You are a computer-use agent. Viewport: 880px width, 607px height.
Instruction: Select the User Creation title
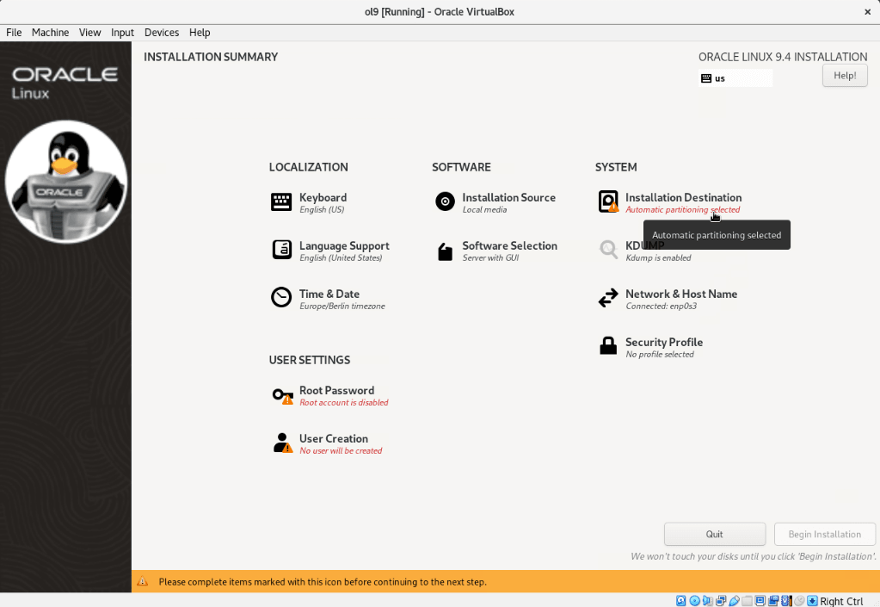334,438
